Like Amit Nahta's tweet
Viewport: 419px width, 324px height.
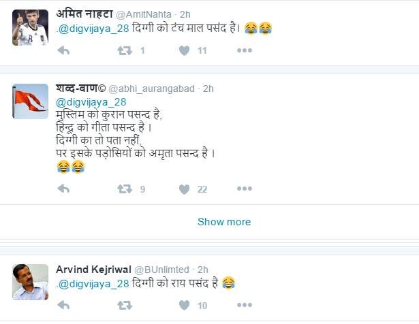[x=184, y=50]
